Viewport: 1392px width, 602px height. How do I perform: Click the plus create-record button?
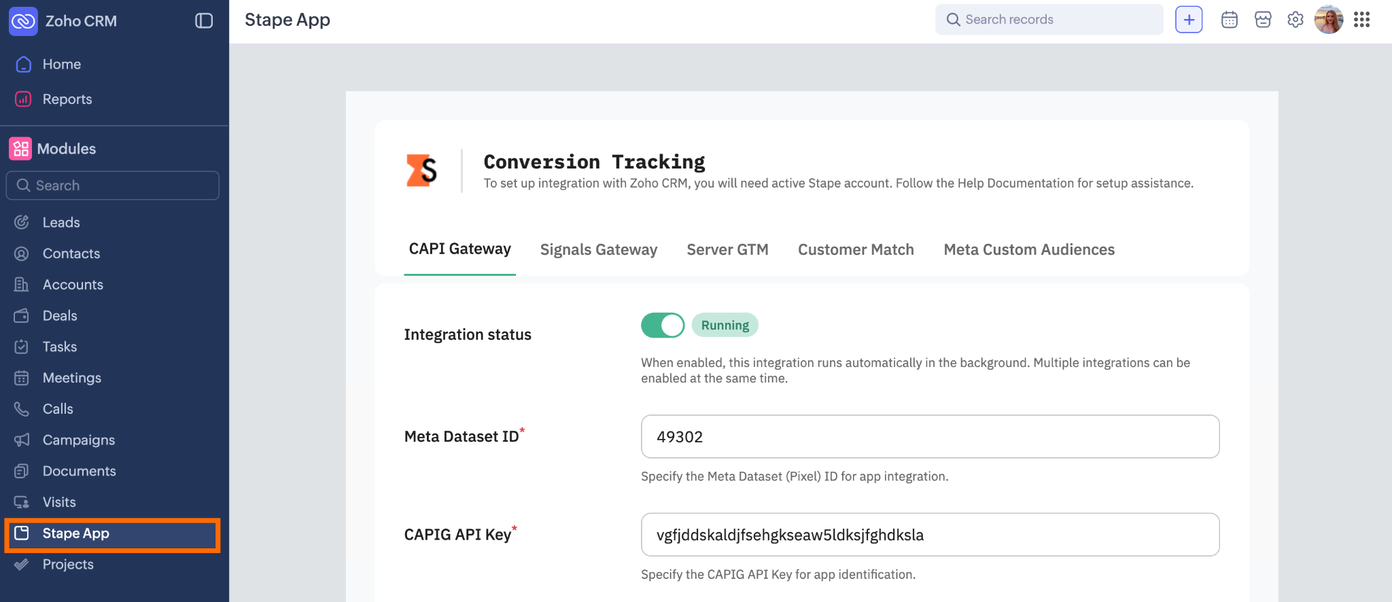[1189, 20]
